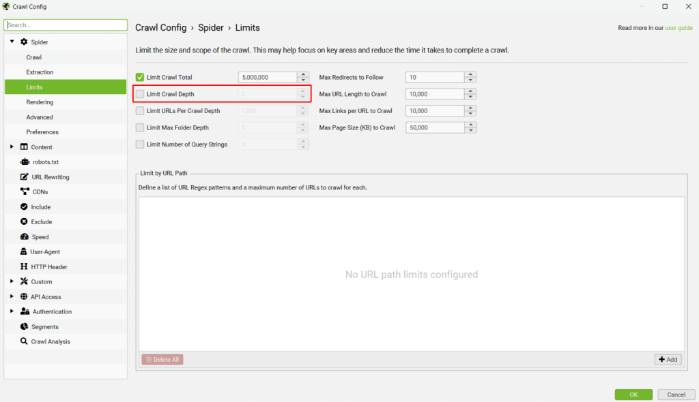Viewport: 699px width, 402px height.
Task: Decrease Max URL Length to Crawl down arrow
Action: (470, 97)
